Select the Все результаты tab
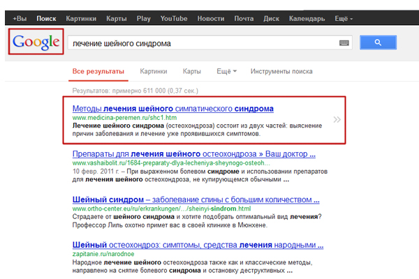 coord(98,72)
